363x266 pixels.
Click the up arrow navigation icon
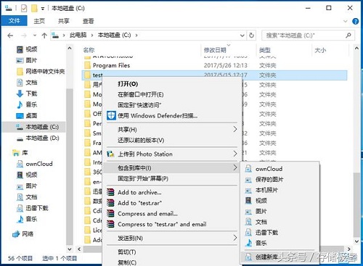pos(44,36)
